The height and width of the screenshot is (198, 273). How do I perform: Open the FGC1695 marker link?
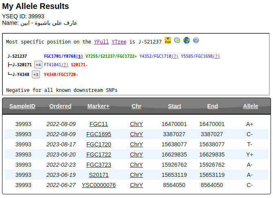coord(99,134)
